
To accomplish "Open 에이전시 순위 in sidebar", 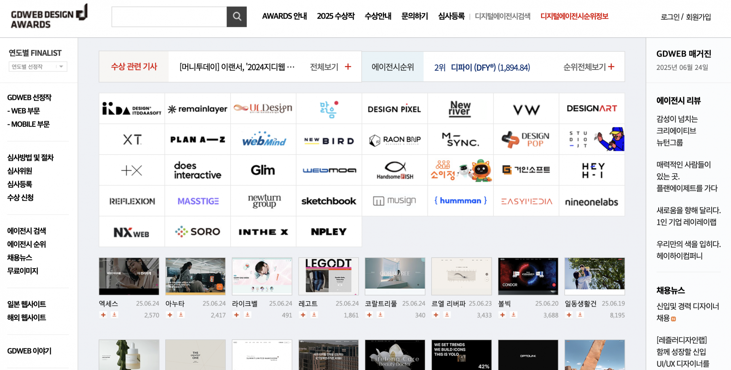I will pos(27,244).
